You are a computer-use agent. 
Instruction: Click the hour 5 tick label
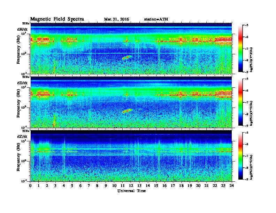click(72, 186)
